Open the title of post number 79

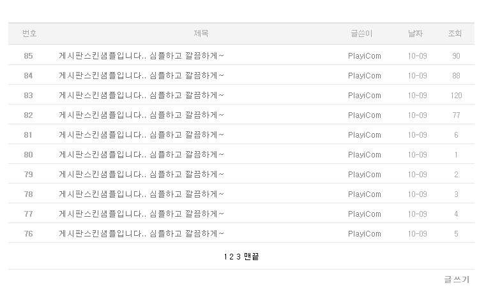pos(141,175)
